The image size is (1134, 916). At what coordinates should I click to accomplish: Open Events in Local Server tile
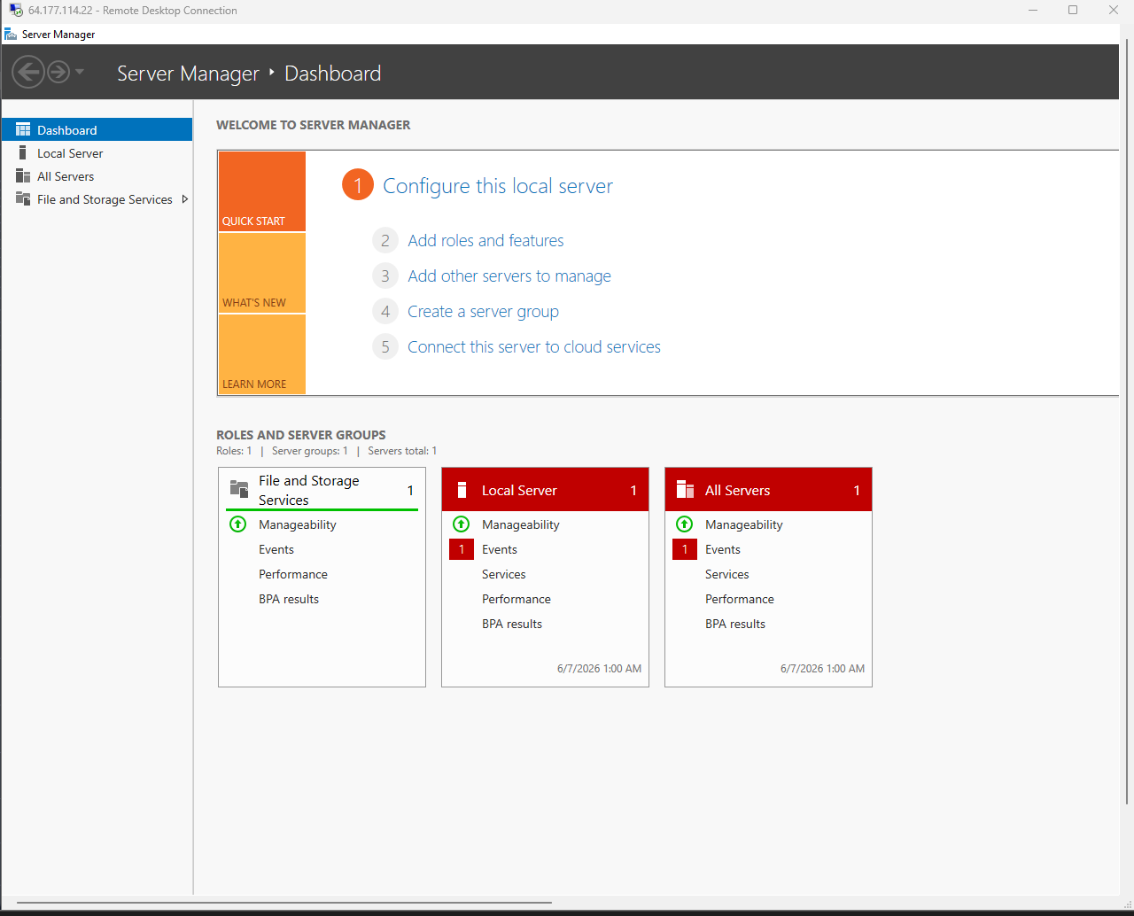(x=500, y=549)
